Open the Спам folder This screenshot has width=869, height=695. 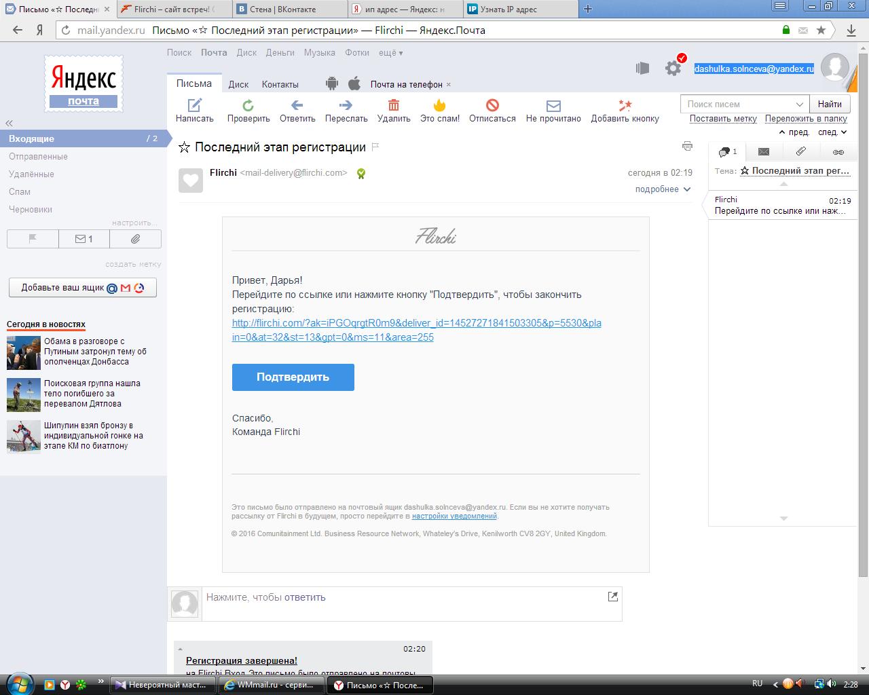tap(20, 191)
